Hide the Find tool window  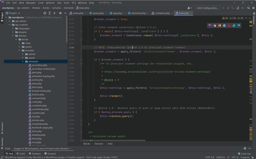[x=250, y=148]
